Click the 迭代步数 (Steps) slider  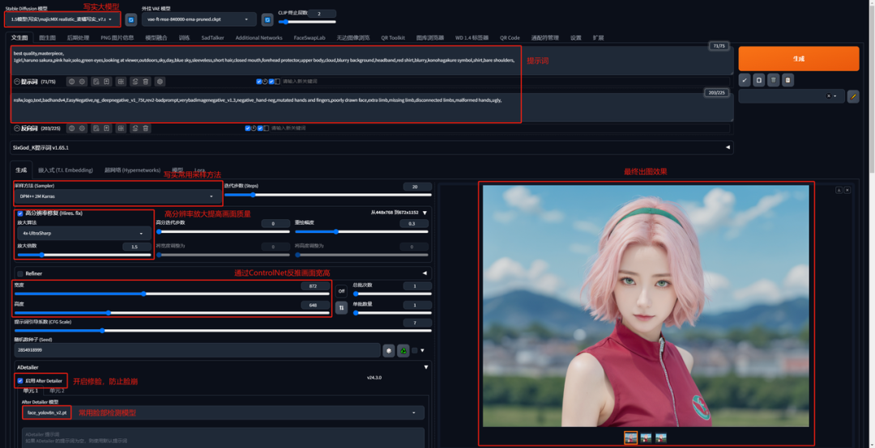(327, 194)
